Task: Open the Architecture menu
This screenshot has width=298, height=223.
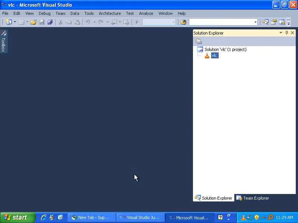Action: pyautogui.click(x=110, y=13)
